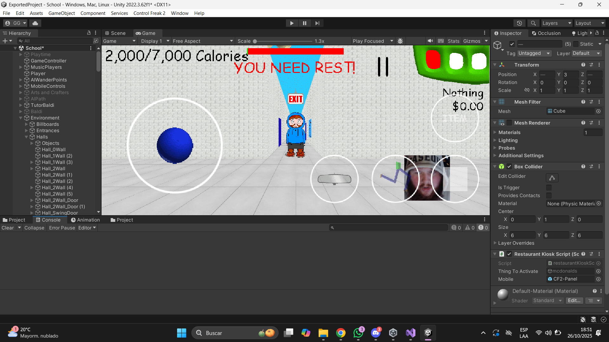Open the Tag dropdown showing Untagged
This screenshot has width=609, height=342.
point(535,53)
